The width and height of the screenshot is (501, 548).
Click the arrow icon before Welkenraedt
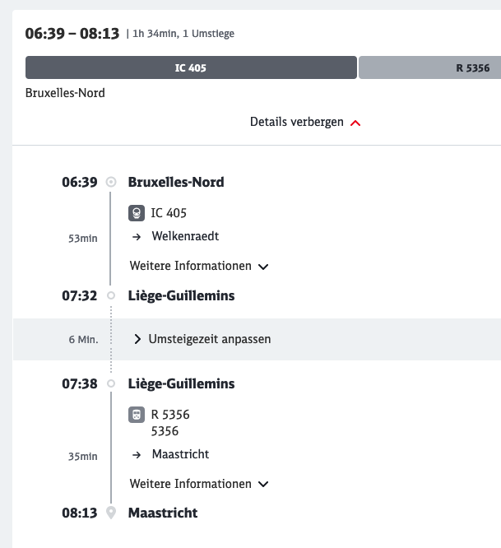tap(136, 236)
